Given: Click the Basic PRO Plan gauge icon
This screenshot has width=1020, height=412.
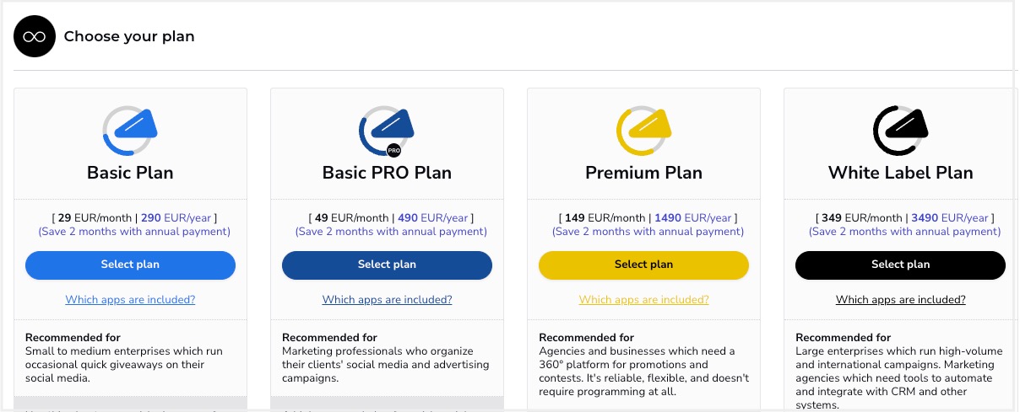Looking at the screenshot, I should click(386, 132).
